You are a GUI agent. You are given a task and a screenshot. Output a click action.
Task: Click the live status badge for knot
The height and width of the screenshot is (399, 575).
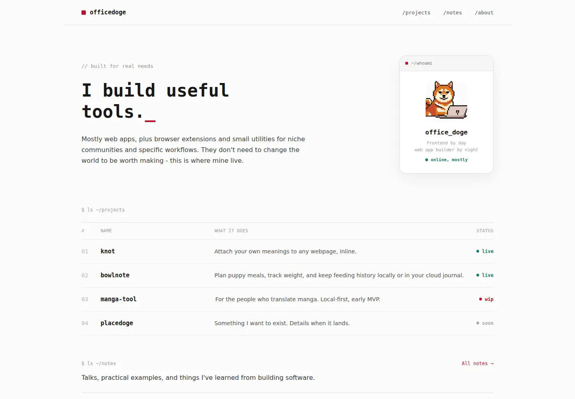(x=485, y=251)
